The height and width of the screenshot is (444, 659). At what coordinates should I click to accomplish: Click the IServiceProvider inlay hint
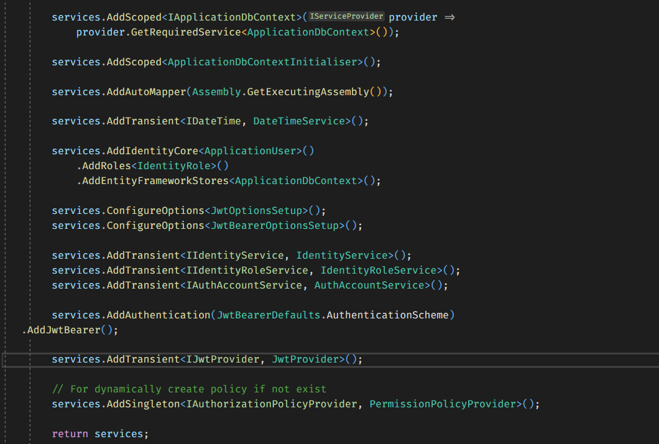[x=346, y=16]
